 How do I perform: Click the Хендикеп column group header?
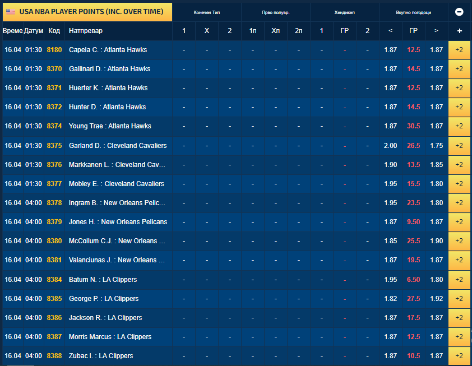click(x=345, y=12)
